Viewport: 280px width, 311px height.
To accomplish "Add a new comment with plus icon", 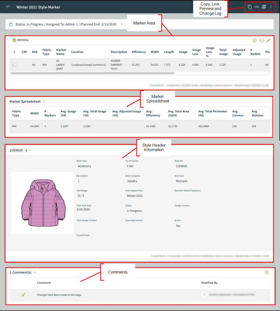I will point(267,272).
